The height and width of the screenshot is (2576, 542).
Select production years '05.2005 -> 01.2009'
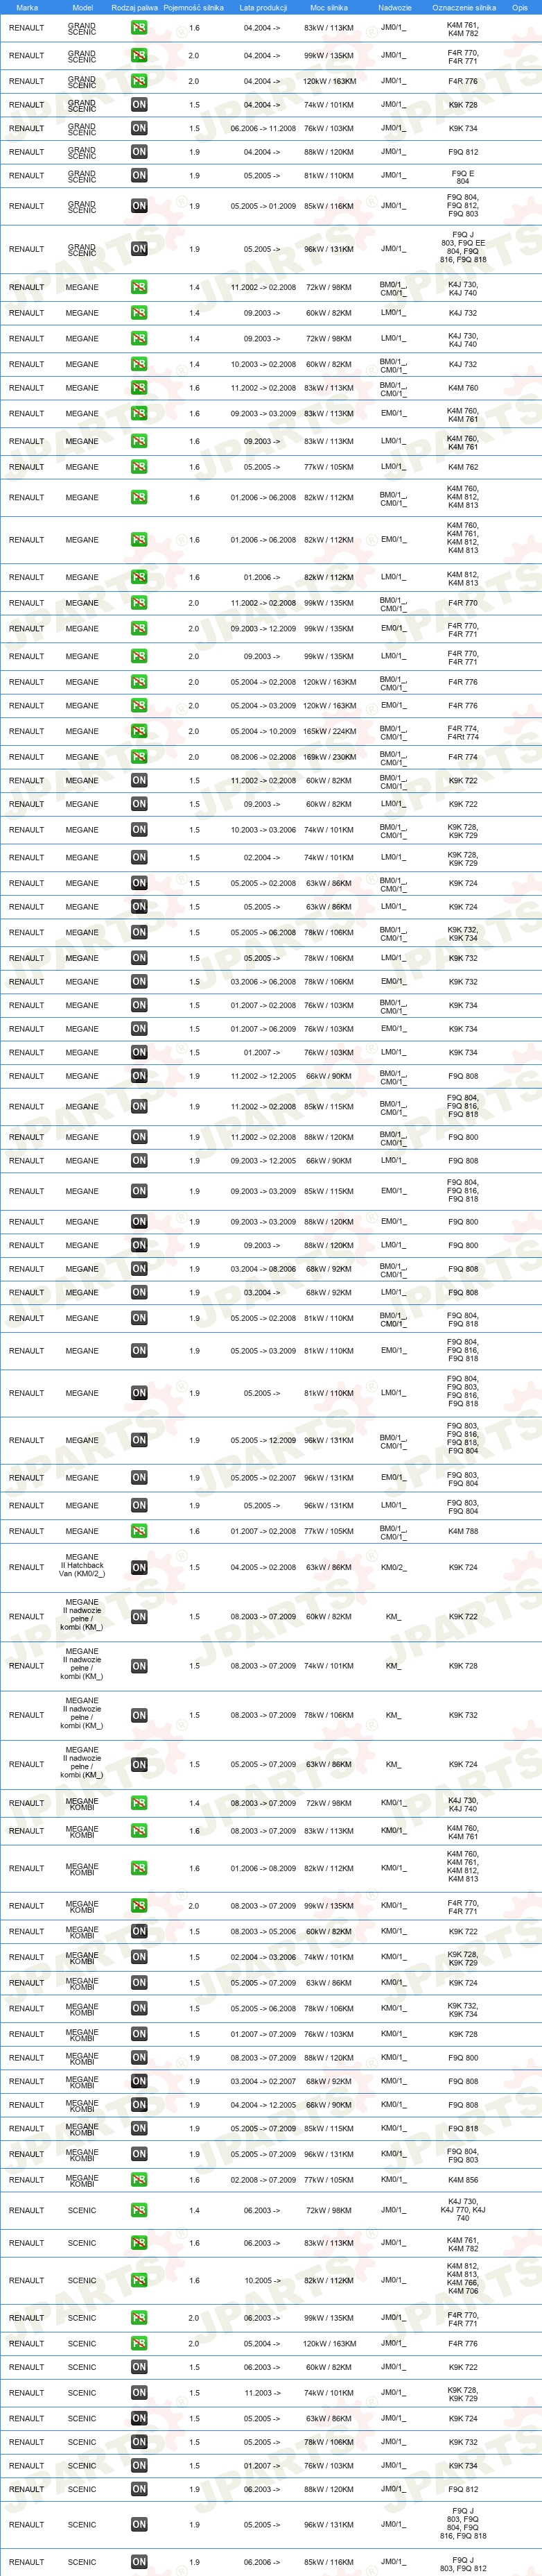(263, 206)
